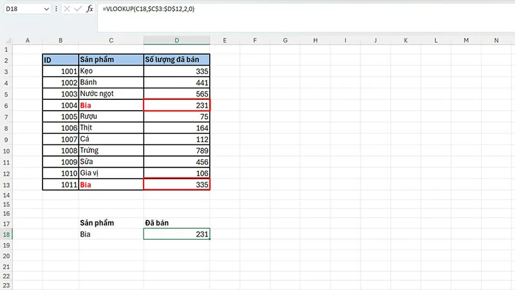Select column H header
This screenshot has height=290, width=515.
[x=315, y=41]
